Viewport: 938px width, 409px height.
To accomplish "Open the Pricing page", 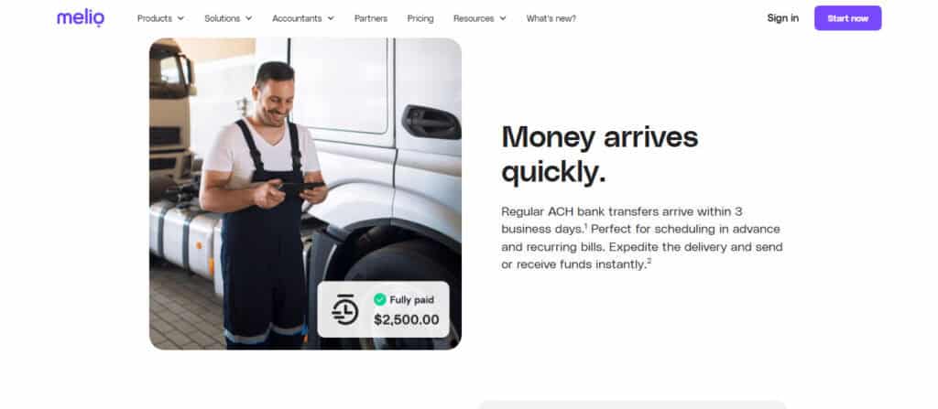I will click(420, 18).
